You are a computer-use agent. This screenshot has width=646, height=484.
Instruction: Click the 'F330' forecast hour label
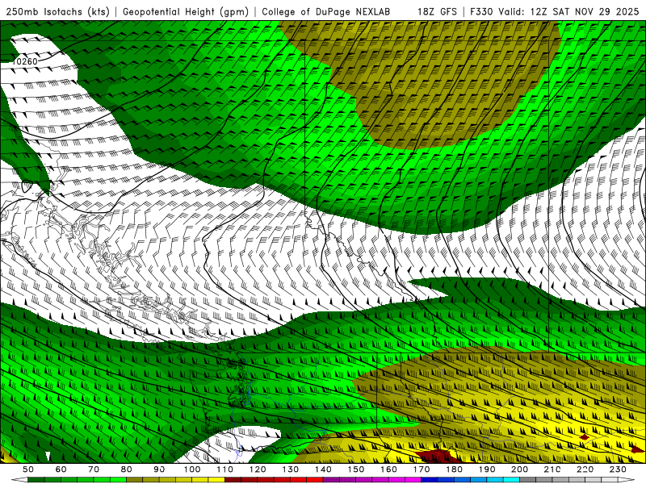(x=481, y=11)
